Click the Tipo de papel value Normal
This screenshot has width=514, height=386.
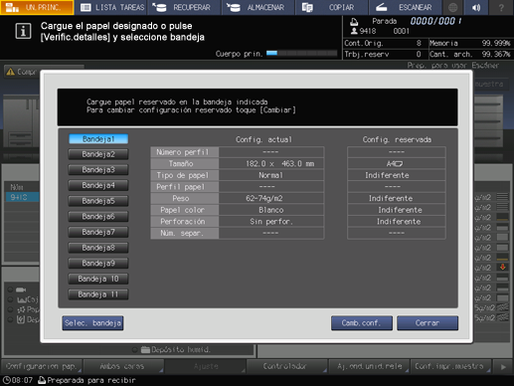[x=271, y=175]
